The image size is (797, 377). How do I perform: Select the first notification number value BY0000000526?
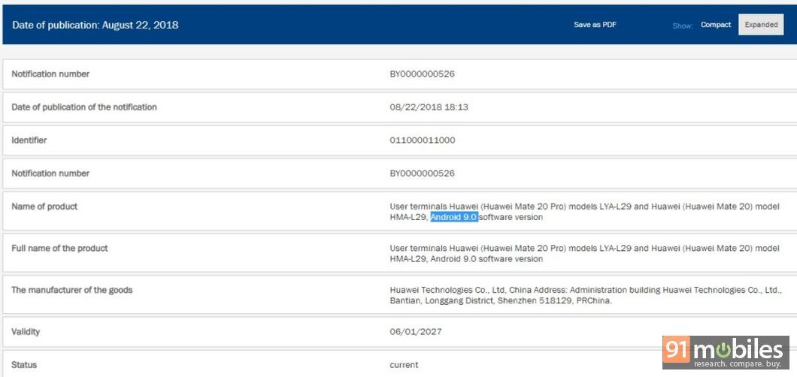[x=422, y=74]
